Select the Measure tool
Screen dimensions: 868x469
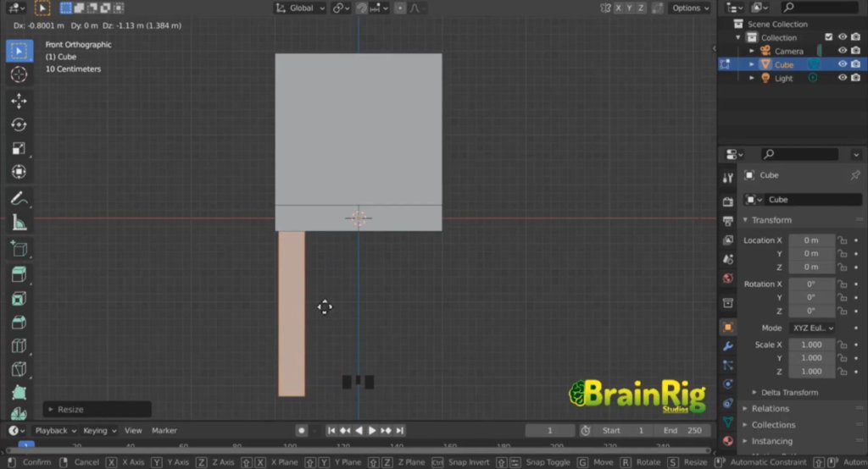click(x=19, y=223)
